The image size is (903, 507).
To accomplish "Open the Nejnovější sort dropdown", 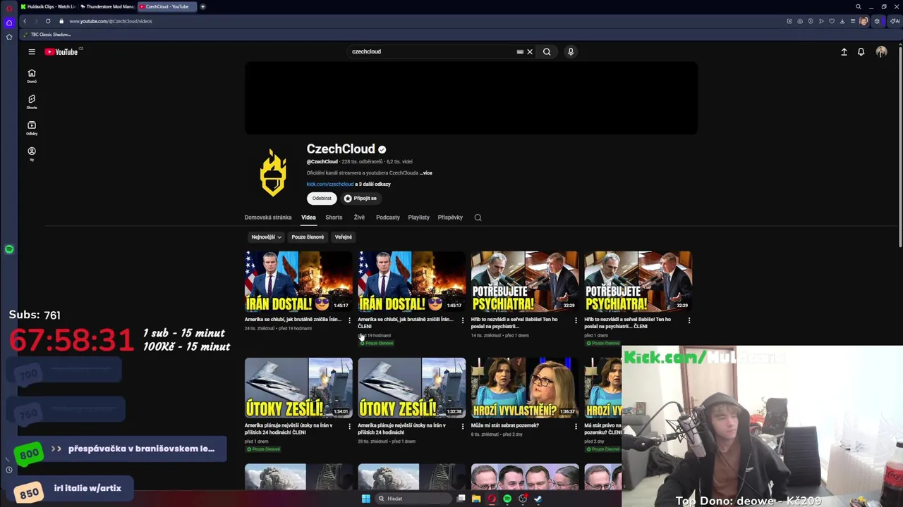I will coord(266,237).
